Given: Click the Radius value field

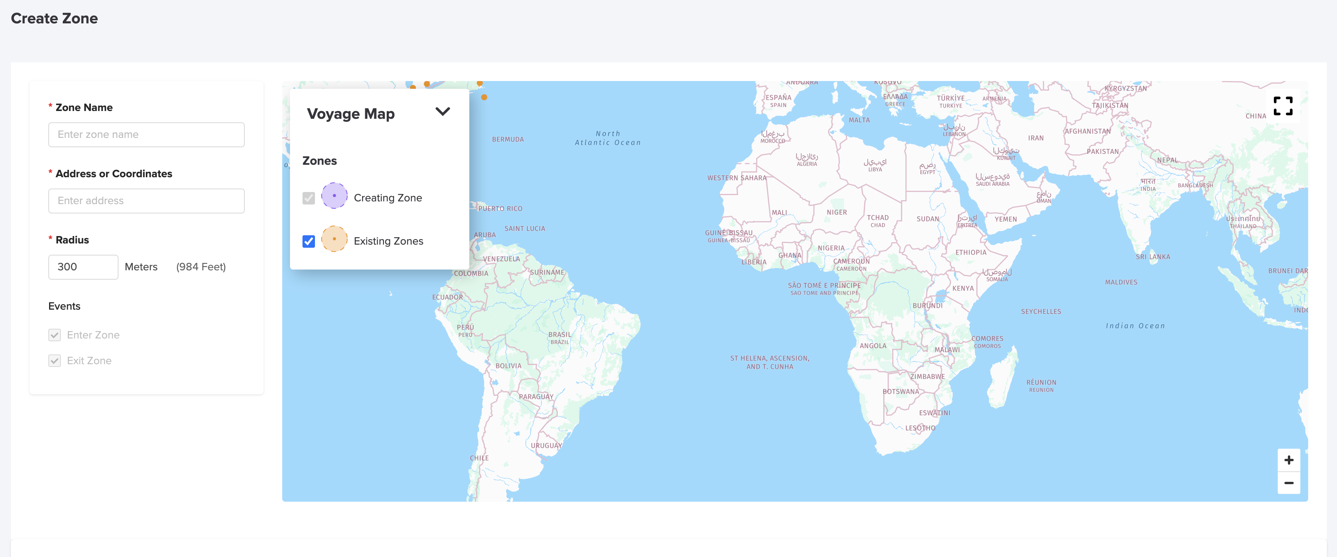Looking at the screenshot, I should (x=83, y=267).
